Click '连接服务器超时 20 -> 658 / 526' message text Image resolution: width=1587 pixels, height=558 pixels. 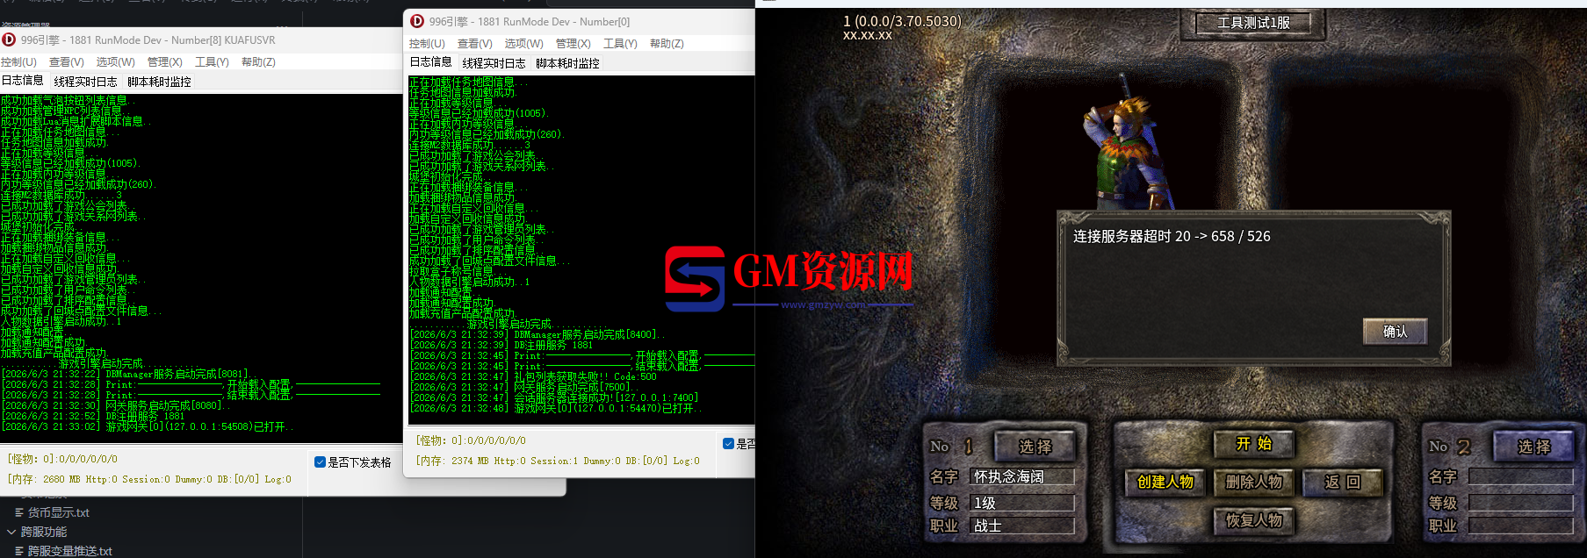(1172, 236)
